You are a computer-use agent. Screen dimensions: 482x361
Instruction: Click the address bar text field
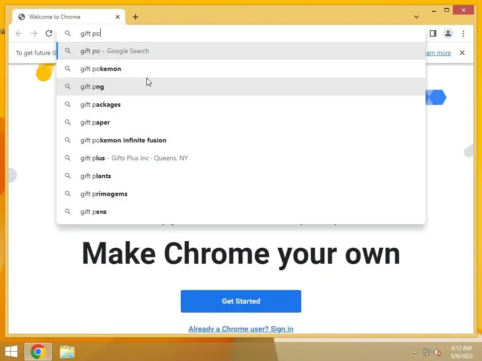pos(241,33)
